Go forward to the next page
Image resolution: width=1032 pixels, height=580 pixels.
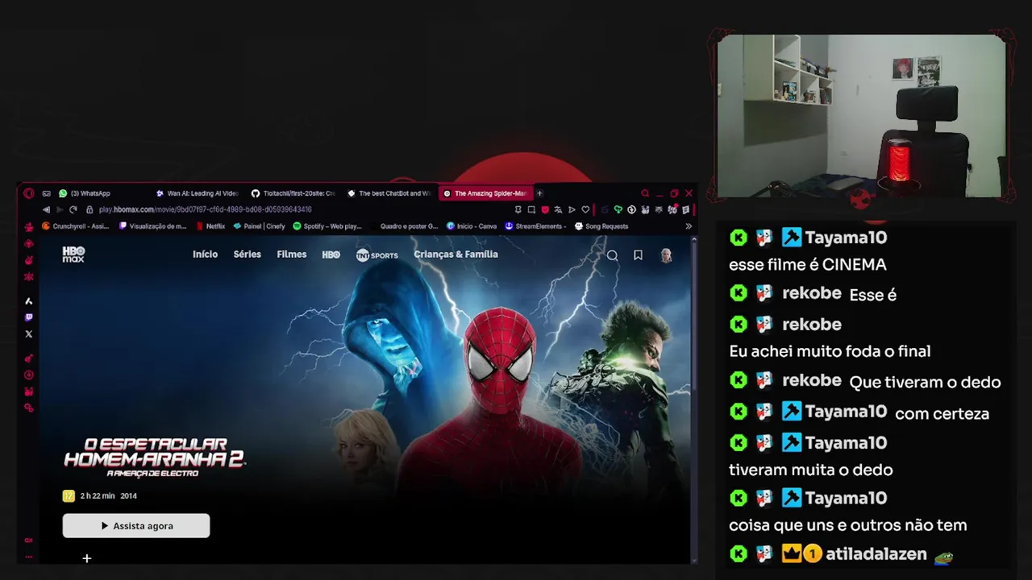coord(59,209)
